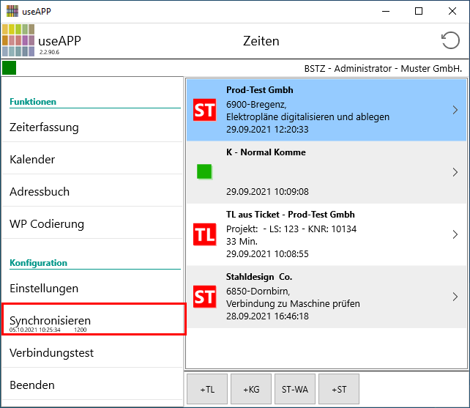Screen dimensions: 470x408
Task: Click the sync timestamp 05.10.2021 10:25:34
Action: tap(34, 330)
